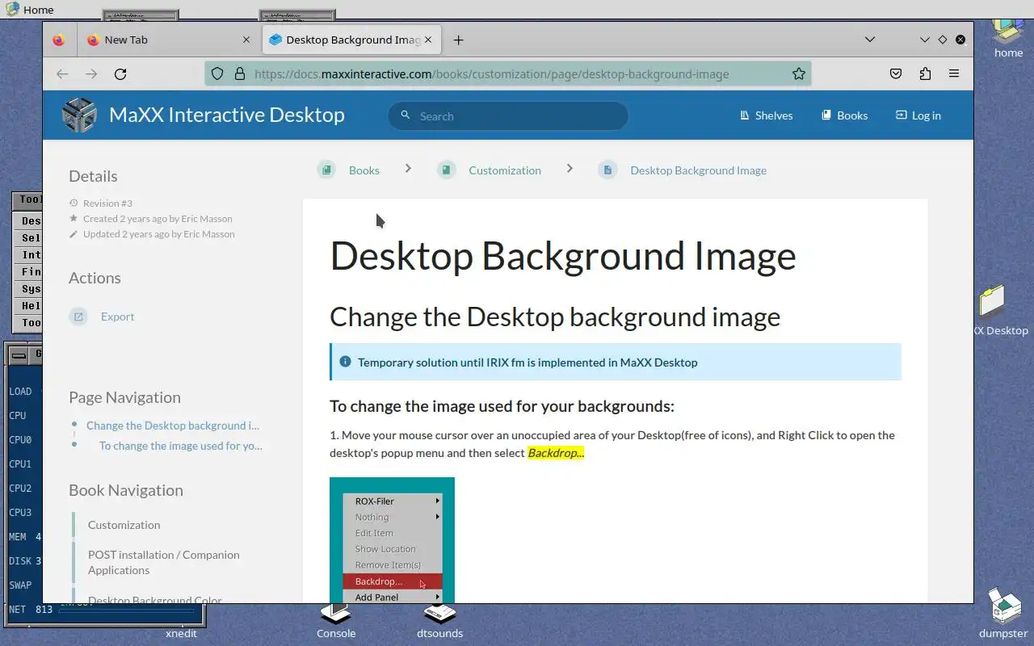The image size is (1034, 646).
Task: Open the Pocket save icon
Action: [x=896, y=73]
